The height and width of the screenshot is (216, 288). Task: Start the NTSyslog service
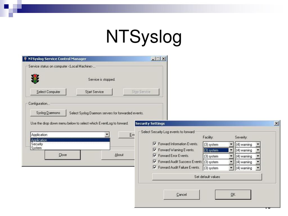[x=94, y=92]
